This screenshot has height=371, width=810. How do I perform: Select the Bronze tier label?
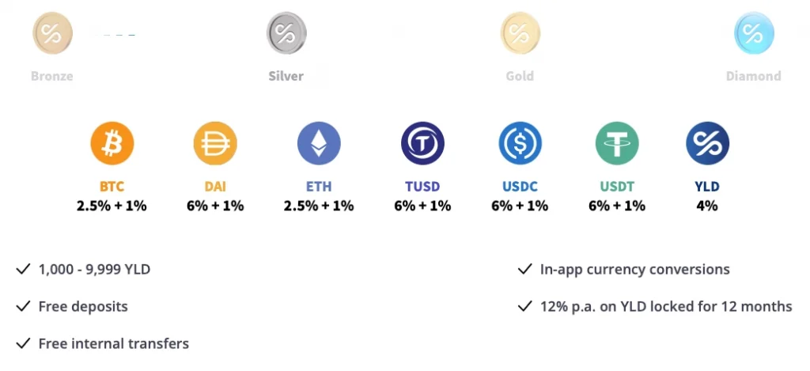pos(52,77)
